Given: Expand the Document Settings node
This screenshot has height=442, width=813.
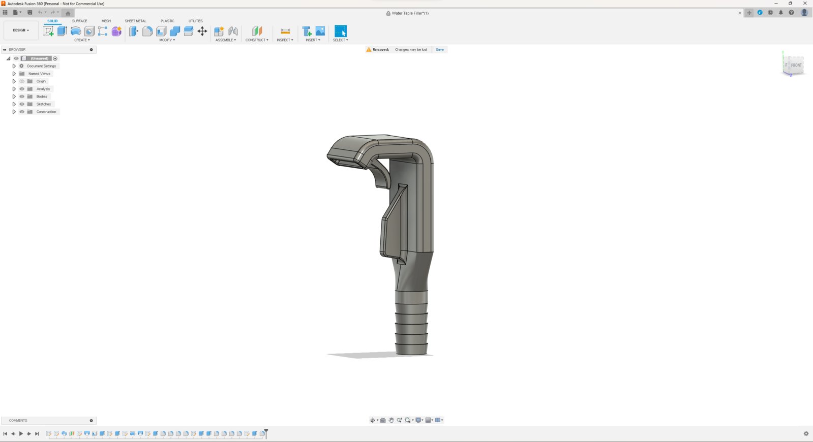Looking at the screenshot, I should [x=14, y=66].
